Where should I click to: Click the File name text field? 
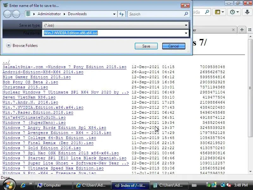point(113,33)
